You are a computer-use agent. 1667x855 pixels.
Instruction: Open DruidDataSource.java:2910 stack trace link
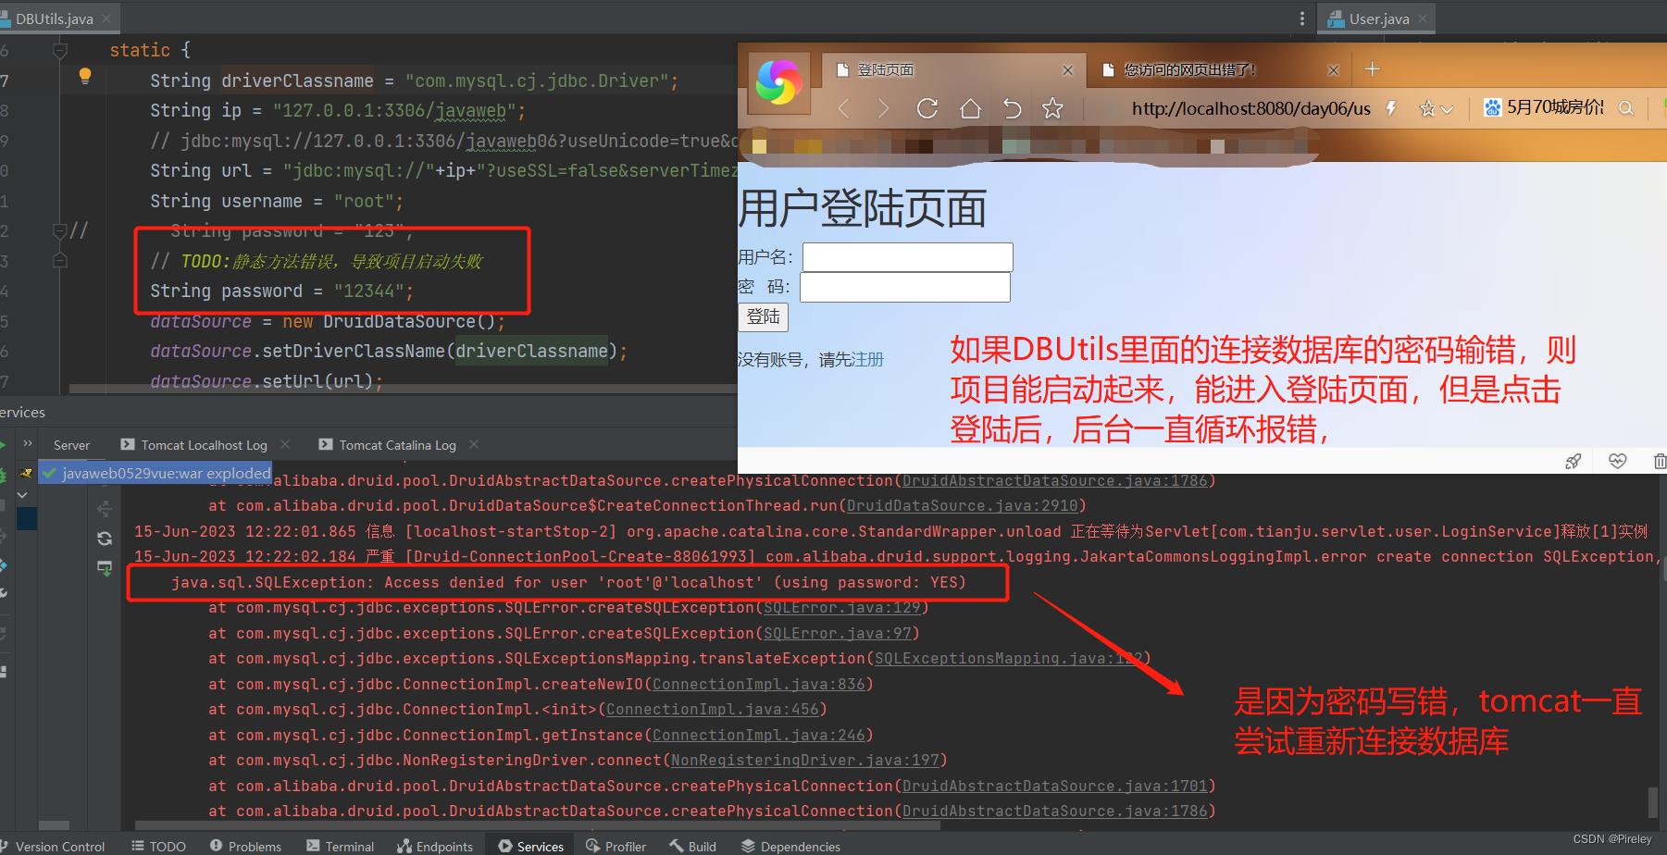tap(962, 506)
